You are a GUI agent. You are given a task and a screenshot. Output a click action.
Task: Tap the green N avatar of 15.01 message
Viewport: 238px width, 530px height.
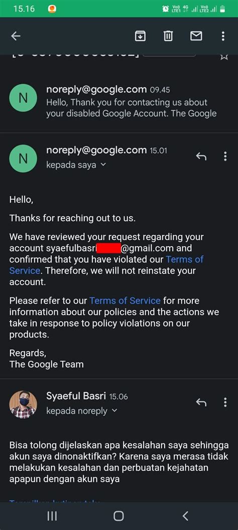pyautogui.click(x=23, y=159)
